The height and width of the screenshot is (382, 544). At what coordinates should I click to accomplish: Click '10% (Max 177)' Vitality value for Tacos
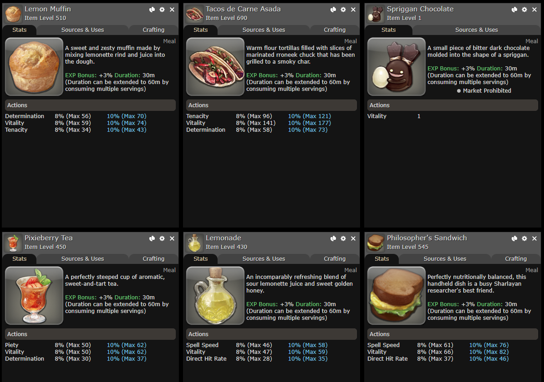(x=310, y=123)
